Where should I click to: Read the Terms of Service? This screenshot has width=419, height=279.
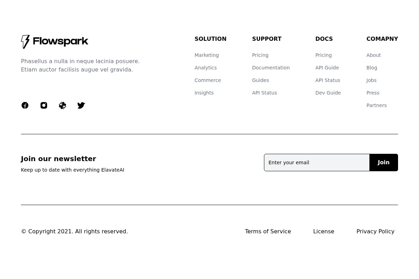[x=268, y=231]
